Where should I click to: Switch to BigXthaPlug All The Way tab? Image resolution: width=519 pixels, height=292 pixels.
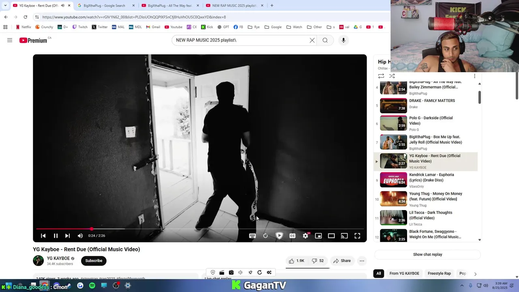169,6
